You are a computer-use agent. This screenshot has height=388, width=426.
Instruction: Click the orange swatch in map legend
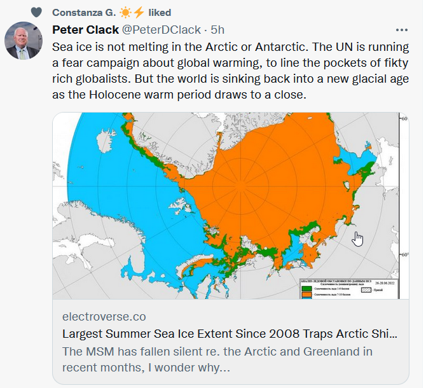pos(306,294)
